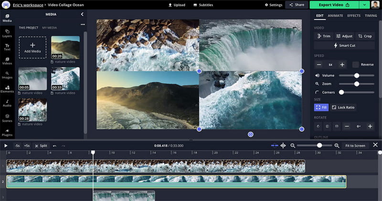Open the Elements sidebar panel
382x201 pixels.
7,89
